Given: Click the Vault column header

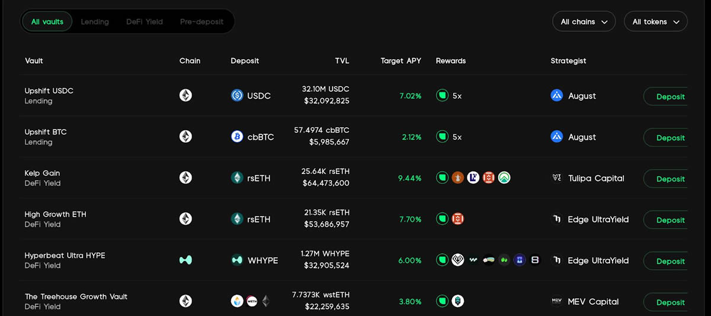Looking at the screenshot, I should (x=34, y=60).
